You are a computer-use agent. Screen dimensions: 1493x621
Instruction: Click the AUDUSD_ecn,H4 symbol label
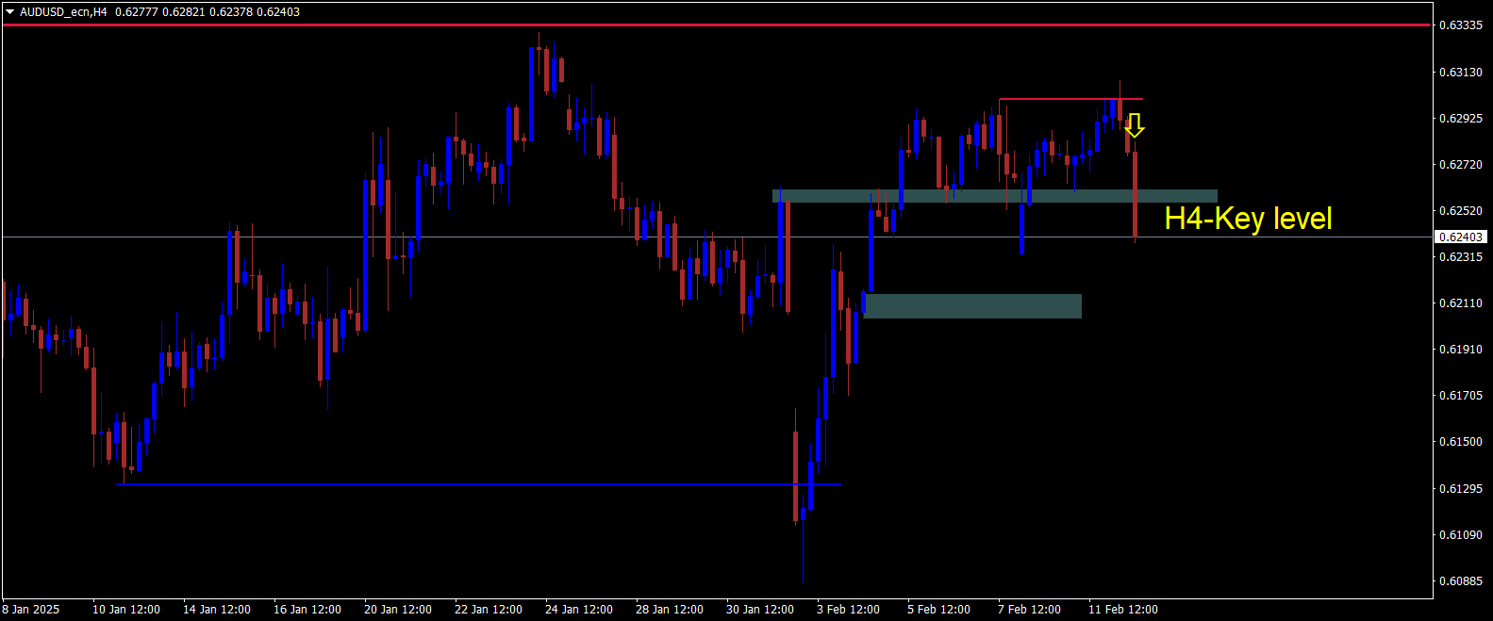[63, 12]
